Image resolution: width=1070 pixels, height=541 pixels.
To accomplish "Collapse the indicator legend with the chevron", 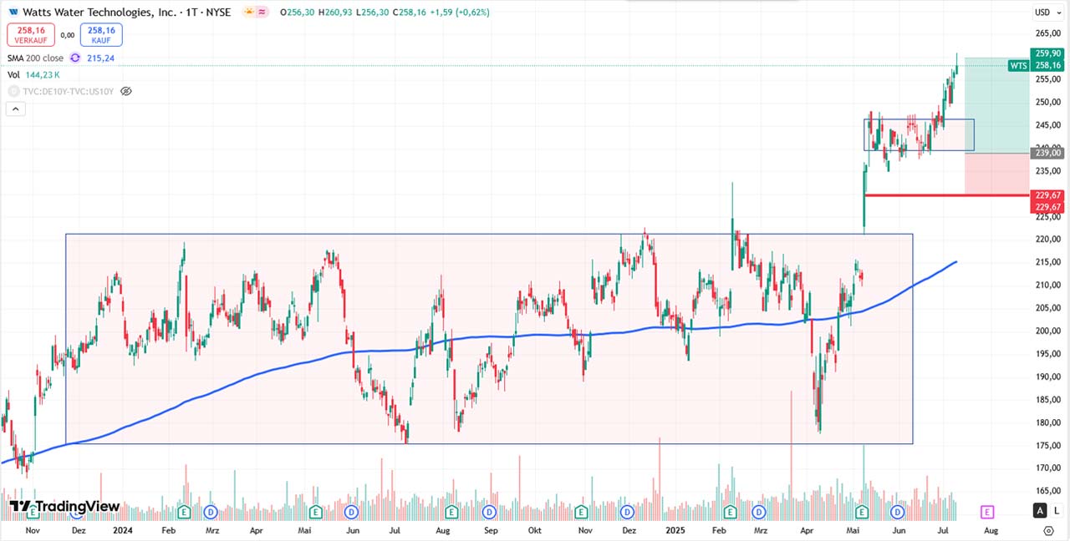I will (16, 109).
